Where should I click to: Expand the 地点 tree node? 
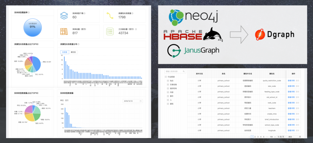(168, 81)
